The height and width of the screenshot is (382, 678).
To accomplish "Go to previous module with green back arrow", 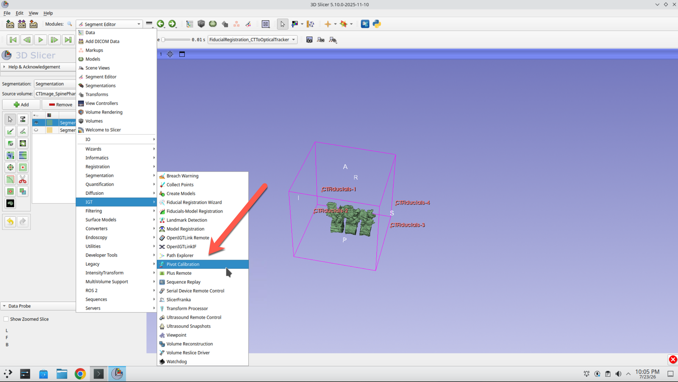I will (x=161, y=24).
